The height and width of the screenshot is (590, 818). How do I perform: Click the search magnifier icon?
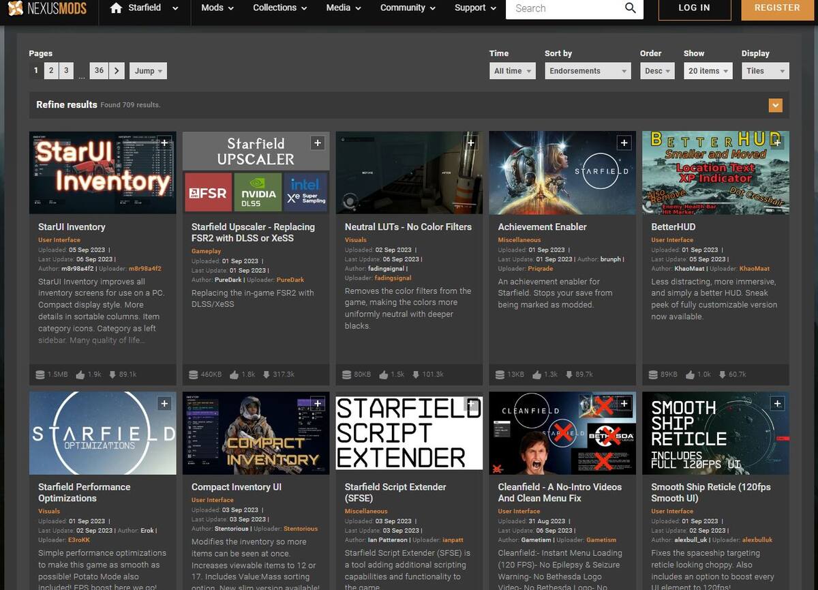tap(631, 8)
